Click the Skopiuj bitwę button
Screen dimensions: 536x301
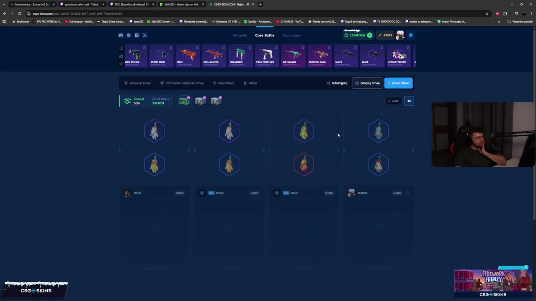367,83
